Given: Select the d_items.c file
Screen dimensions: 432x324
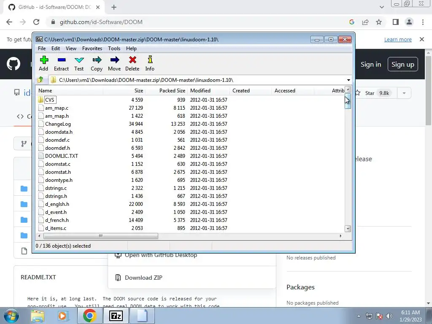Looking at the screenshot, I should pos(55,228).
